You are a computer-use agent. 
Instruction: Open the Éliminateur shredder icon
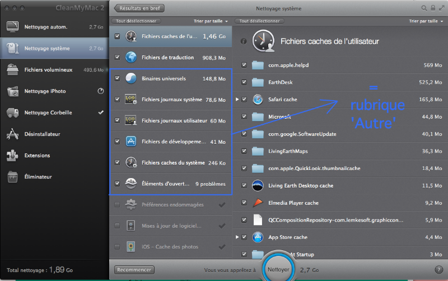click(x=13, y=177)
